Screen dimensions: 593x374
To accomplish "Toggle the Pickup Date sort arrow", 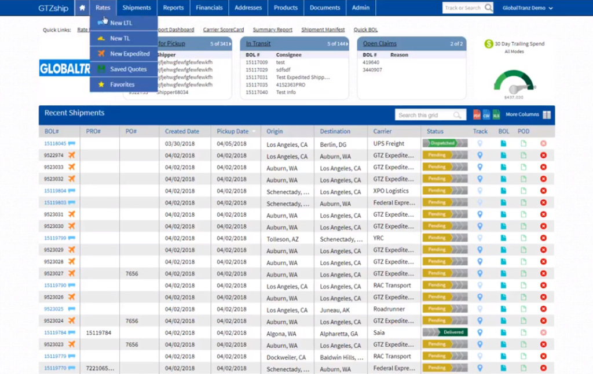I will point(254,131).
